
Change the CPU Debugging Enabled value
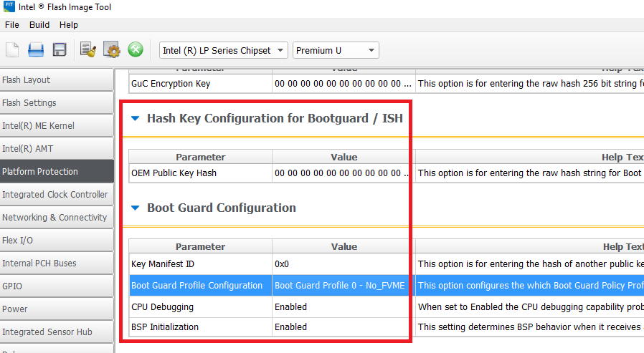tap(343, 306)
